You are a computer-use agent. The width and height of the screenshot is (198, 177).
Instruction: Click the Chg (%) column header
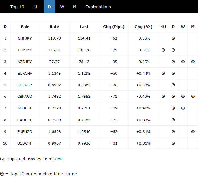[x=143, y=27]
